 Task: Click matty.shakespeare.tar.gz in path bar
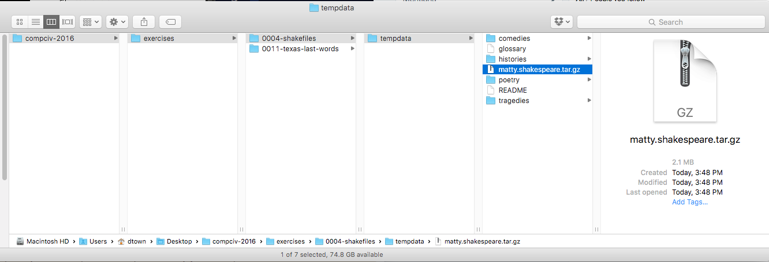point(477,241)
